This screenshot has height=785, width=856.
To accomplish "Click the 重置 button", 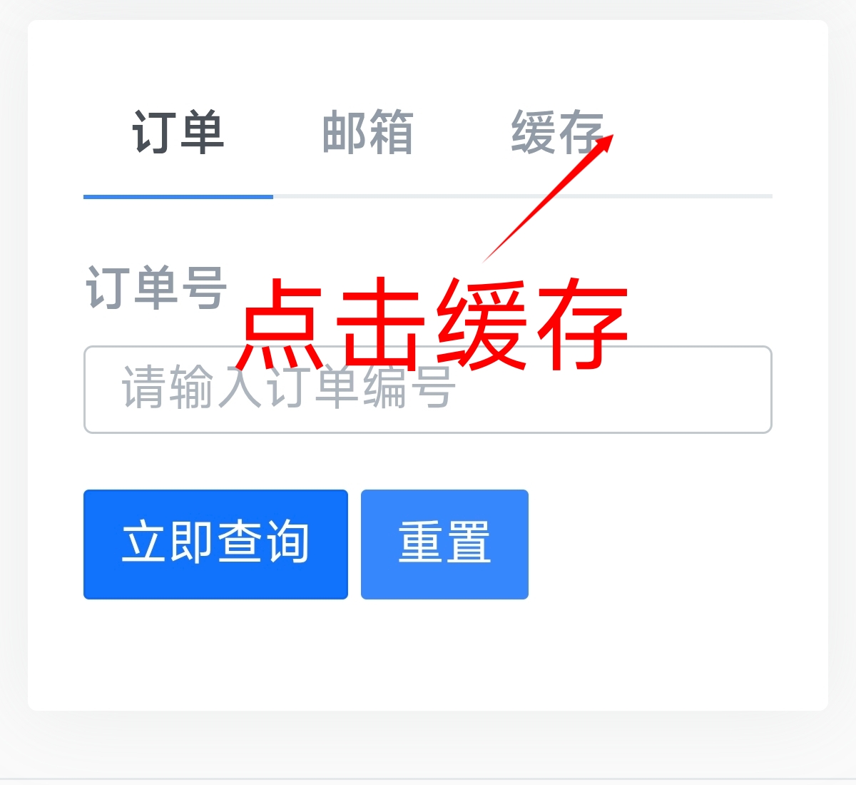I will tap(444, 544).
